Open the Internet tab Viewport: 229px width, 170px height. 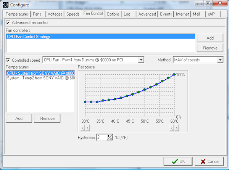(182, 14)
